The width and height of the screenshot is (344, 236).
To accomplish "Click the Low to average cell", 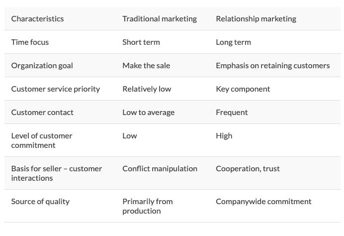I will 149,113.
